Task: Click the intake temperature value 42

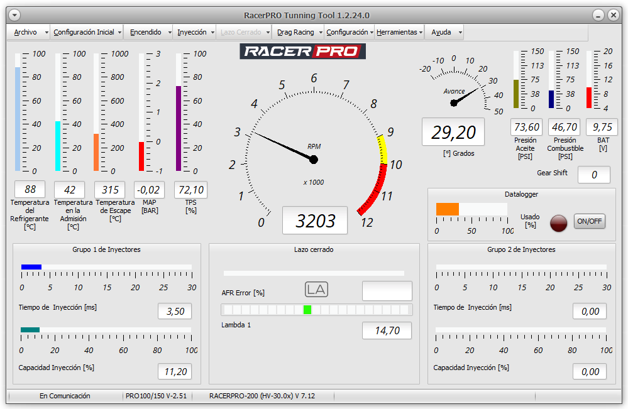Action: point(70,190)
